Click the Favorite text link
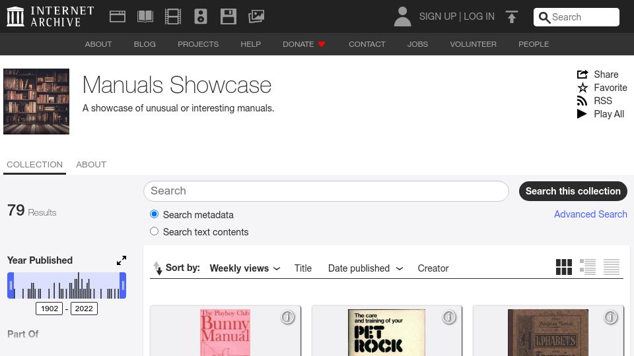This screenshot has width=634, height=356. [610, 88]
